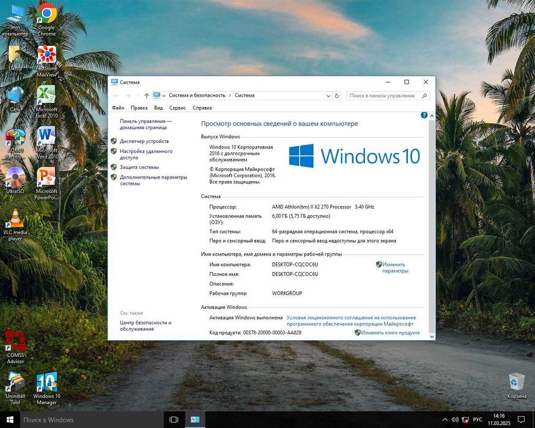Open COMSS Advisor shortcut

click(x=15, y=347)
